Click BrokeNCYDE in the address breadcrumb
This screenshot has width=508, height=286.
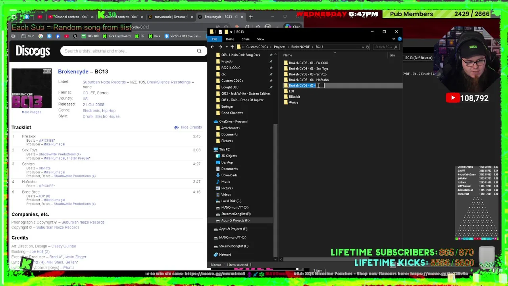tap(300, 47)
